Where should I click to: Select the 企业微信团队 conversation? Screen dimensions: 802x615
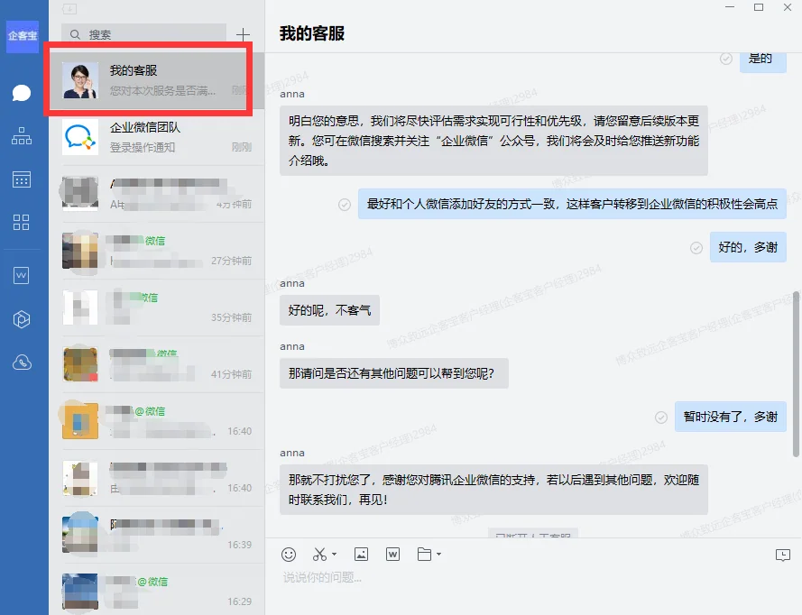(x=156, y=137)
